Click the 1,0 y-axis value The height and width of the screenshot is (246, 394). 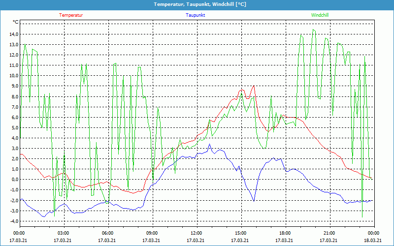(15, 169)
